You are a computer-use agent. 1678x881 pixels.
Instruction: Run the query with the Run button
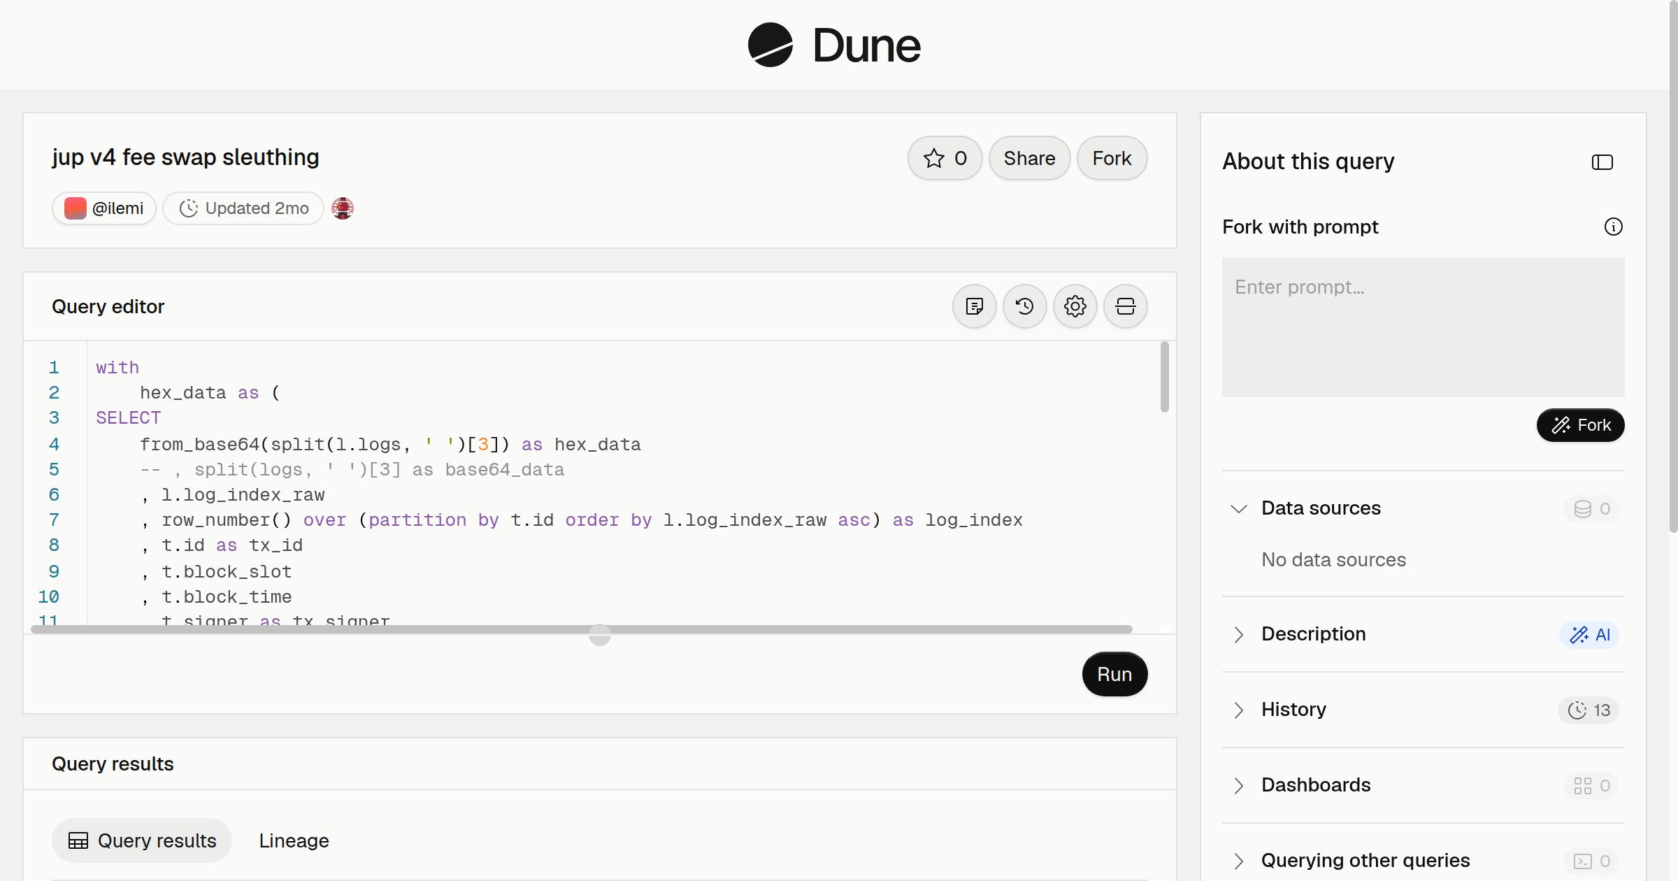pyautogui.click(x=1114, y=674)
